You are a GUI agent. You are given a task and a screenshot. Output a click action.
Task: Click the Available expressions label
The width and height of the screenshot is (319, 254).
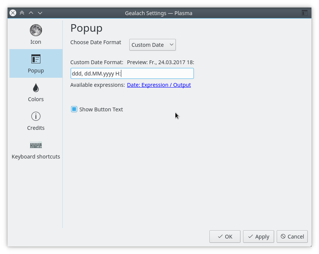[x=98, y=85]
